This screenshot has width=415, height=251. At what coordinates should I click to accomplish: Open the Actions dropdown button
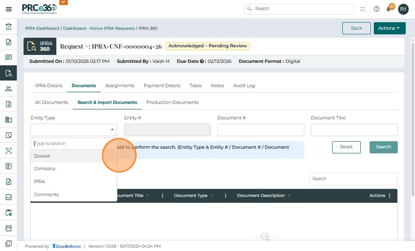[389, 28]
